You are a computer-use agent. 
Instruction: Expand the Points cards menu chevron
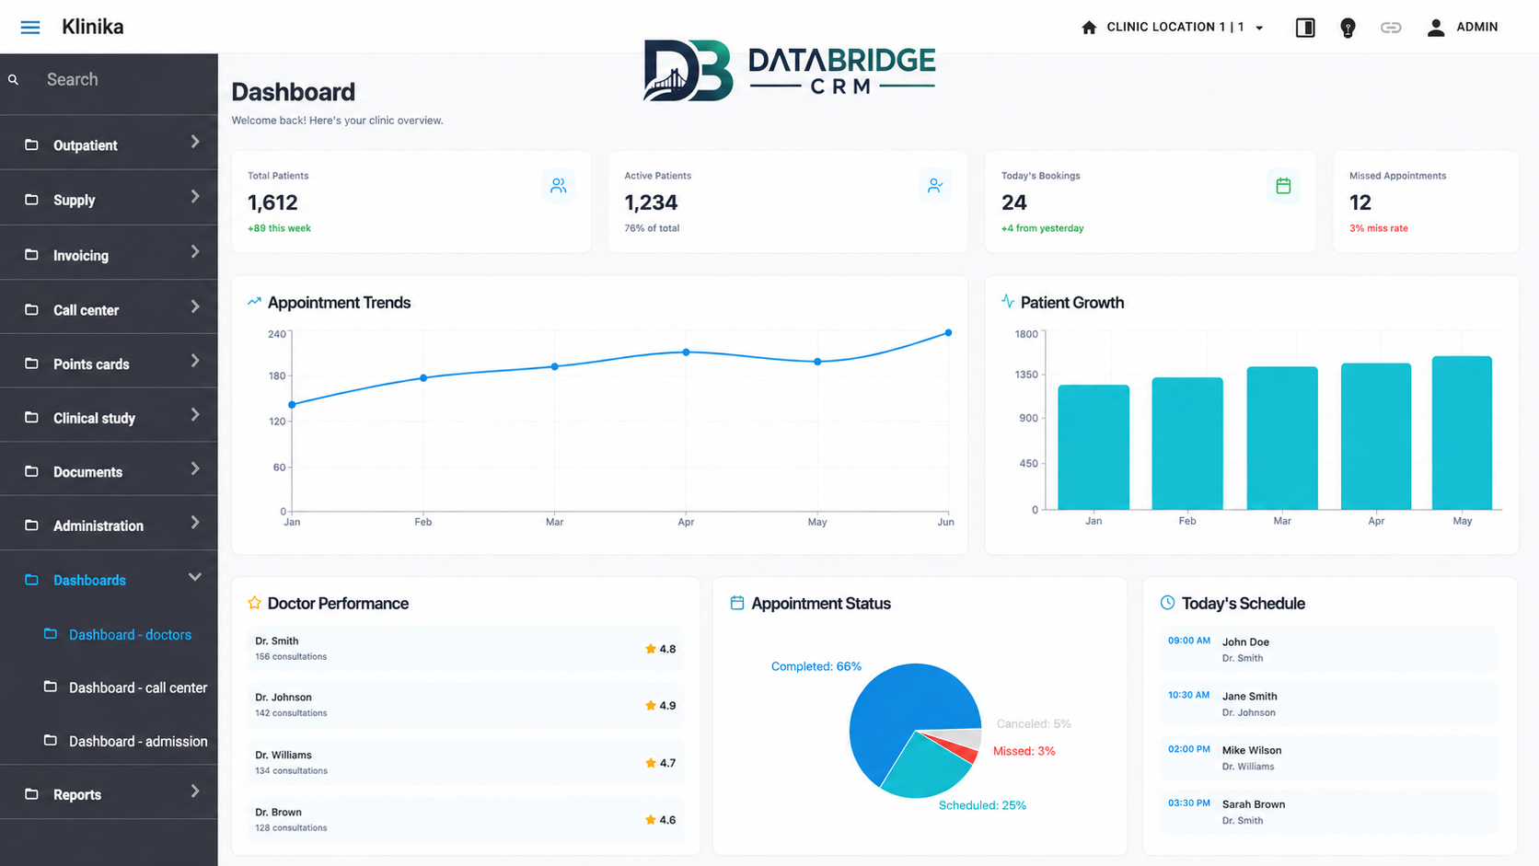tap(195, 361)
